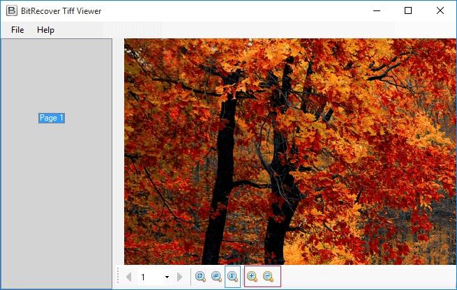457x290 pixels.
Task: Zoom out with the minus magnifier
Action: pyautogui.click(x=268, y=276)
